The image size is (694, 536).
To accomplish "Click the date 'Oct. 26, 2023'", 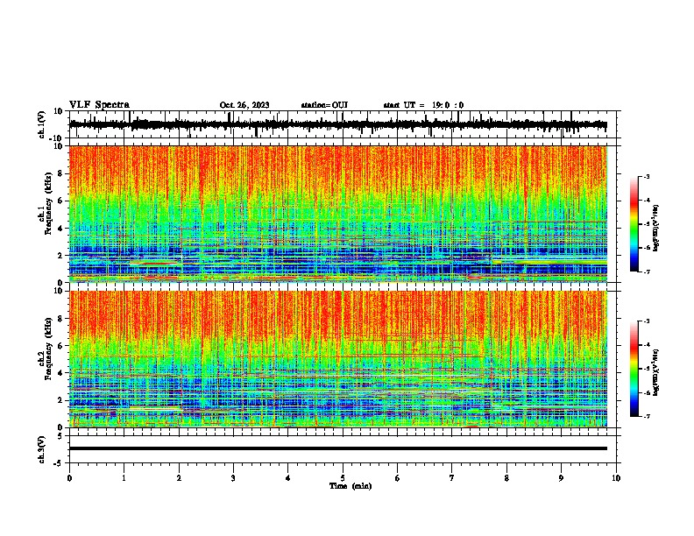I will pyautogui.click(x=244, y=105).
